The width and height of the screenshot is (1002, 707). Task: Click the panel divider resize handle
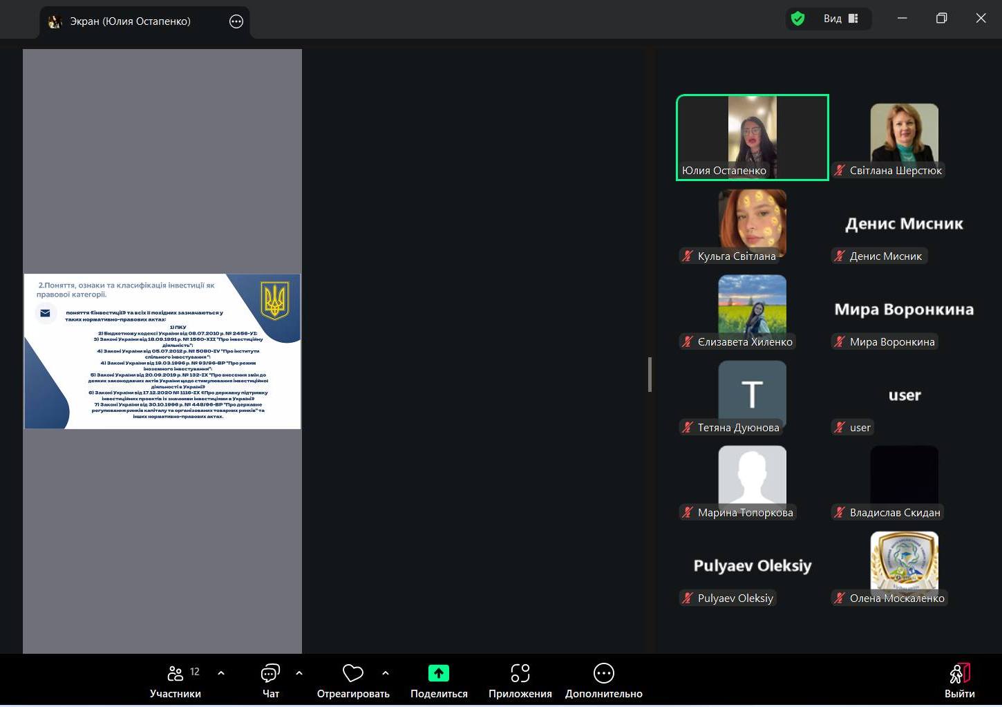click(x=650, y=375)
